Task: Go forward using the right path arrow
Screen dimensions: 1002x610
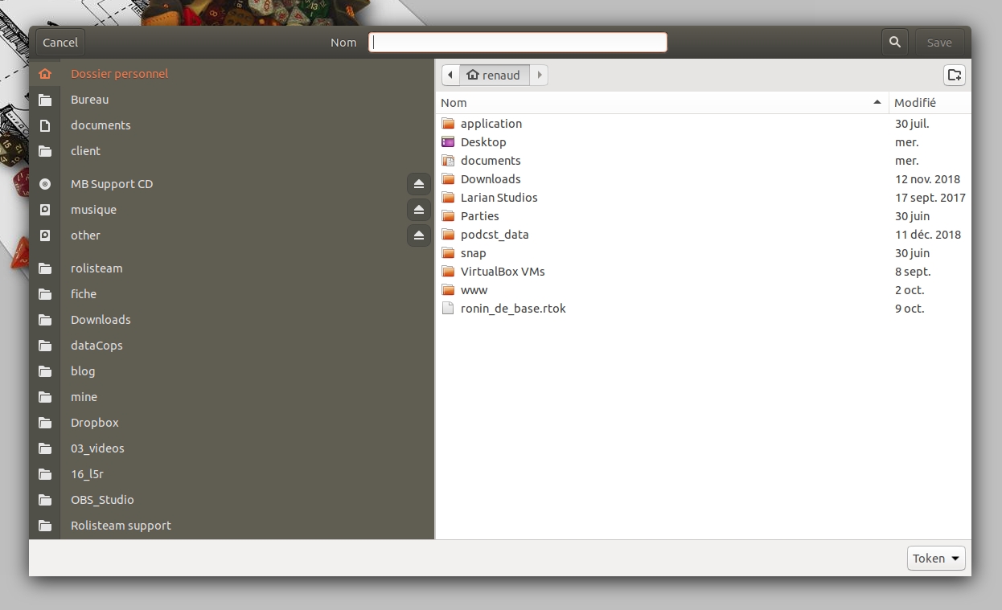Action: point(539,75)
